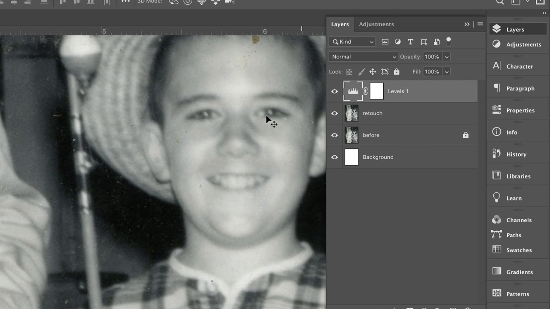Click the Opacity label scrubby slider

(x=410, y=57)
